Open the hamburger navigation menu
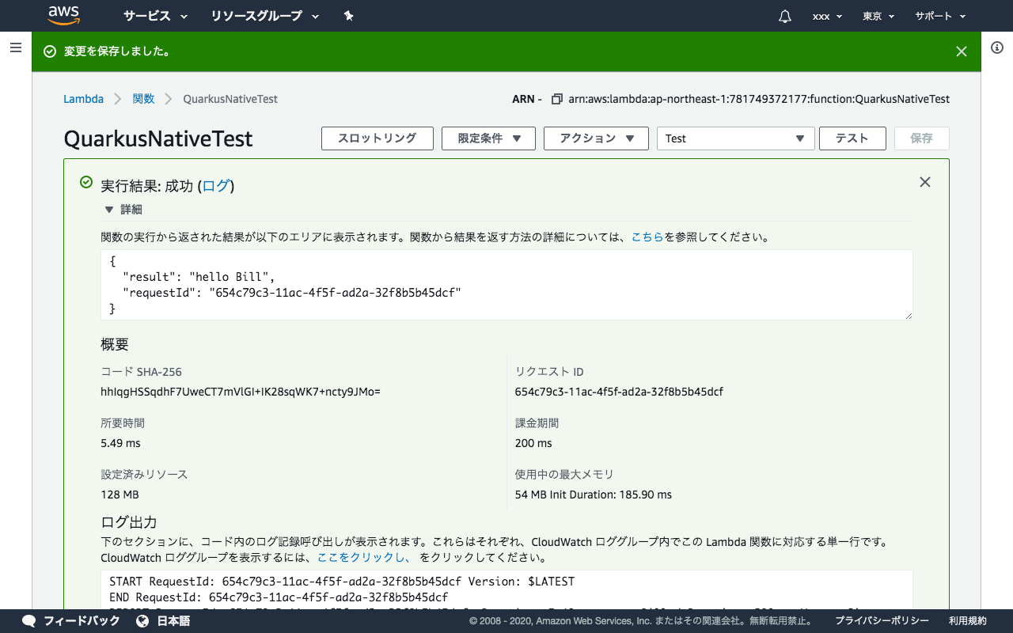This screenshot has width=1013, height=633. coord(16,47)
